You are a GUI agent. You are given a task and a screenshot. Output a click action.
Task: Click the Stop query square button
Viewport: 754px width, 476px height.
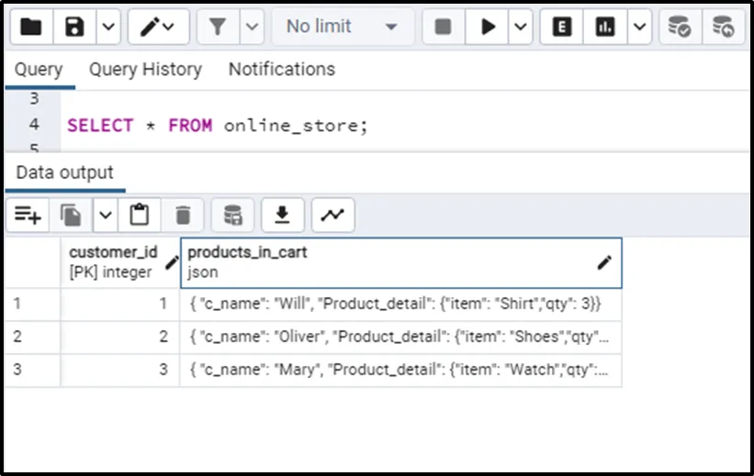(443, 28)
